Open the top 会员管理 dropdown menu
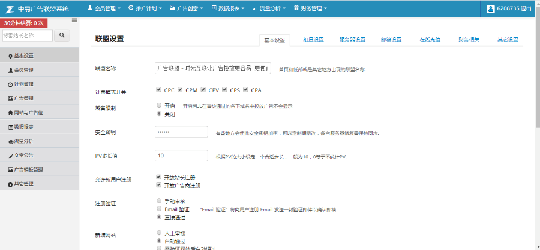Screen dimensions: 540x250 point(104,8)
